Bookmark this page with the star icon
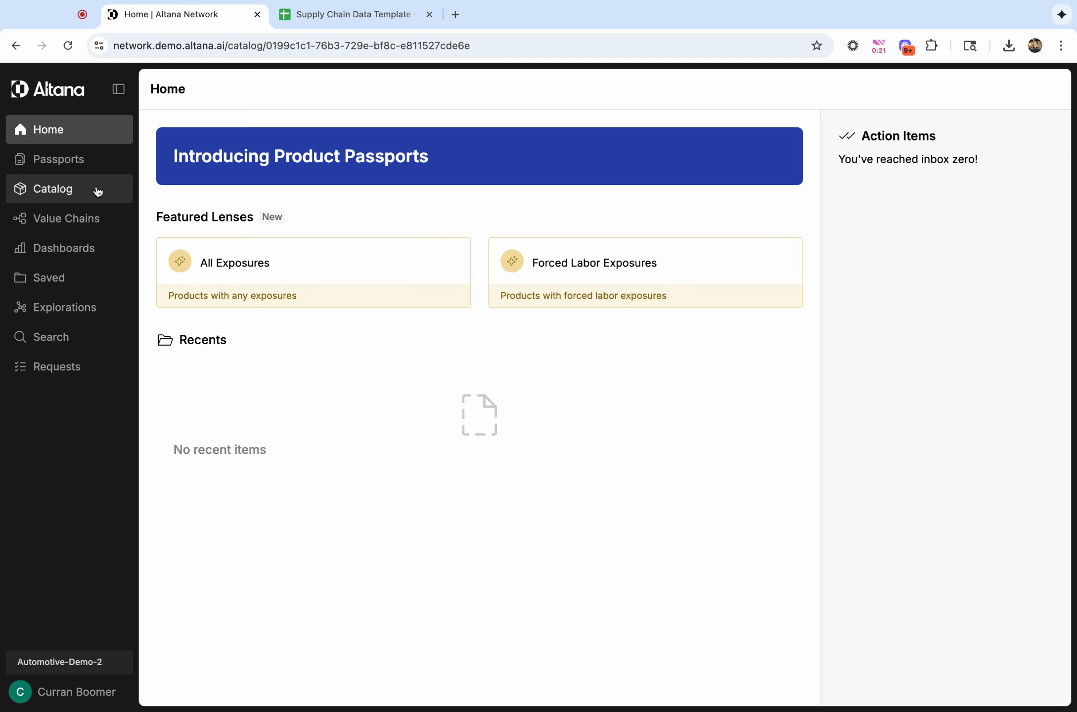Screen dimensions: 1077x712 (816, 45)
